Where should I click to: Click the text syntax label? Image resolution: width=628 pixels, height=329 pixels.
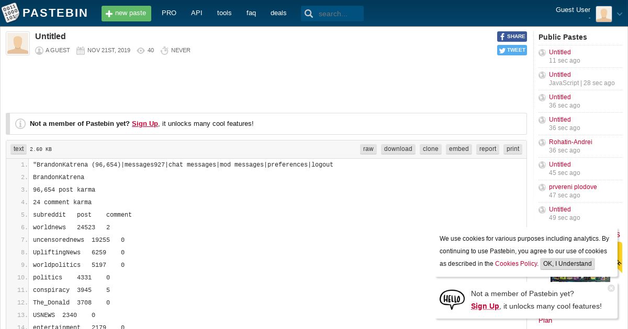pos(19,149)
